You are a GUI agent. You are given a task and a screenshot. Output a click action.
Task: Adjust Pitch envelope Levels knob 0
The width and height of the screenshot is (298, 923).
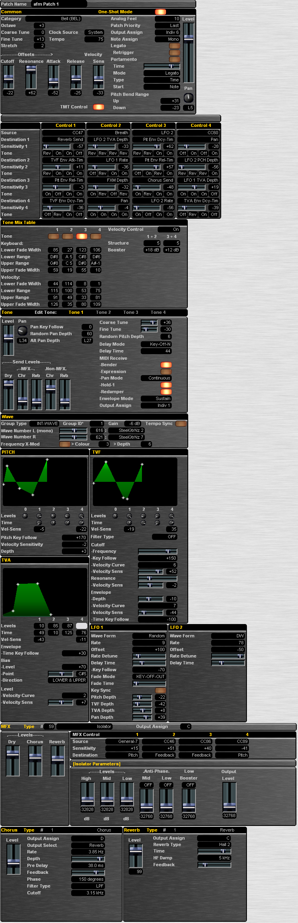pos(25,516)
